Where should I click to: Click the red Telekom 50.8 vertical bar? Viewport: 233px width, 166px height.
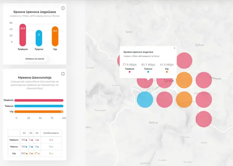click(23, 35)
